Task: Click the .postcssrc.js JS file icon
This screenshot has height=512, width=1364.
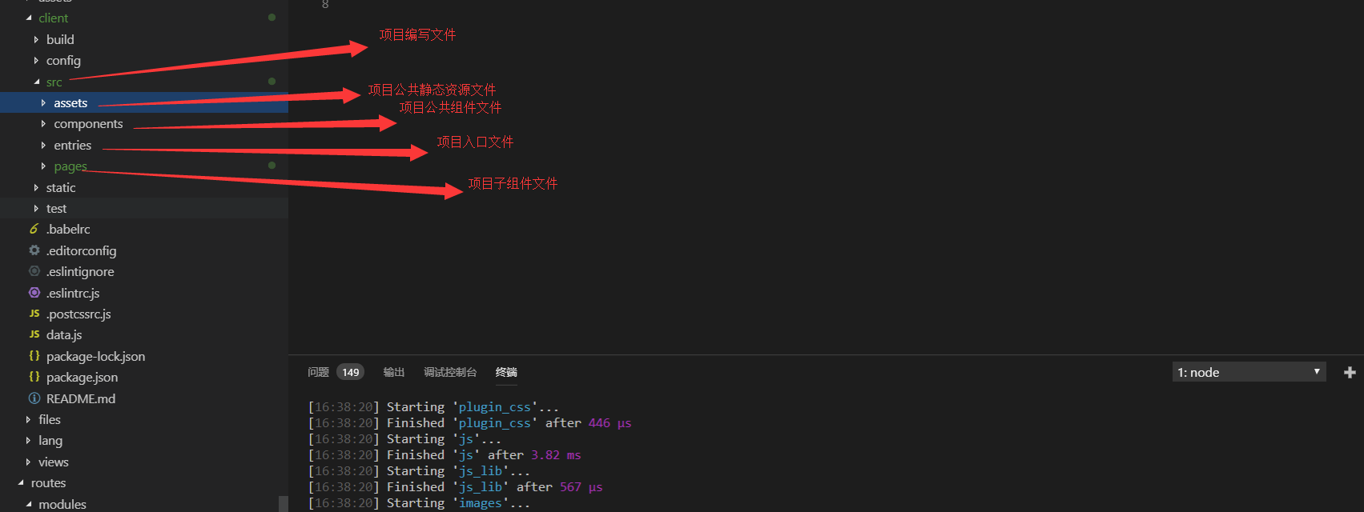Action: (x=34, y=314)
